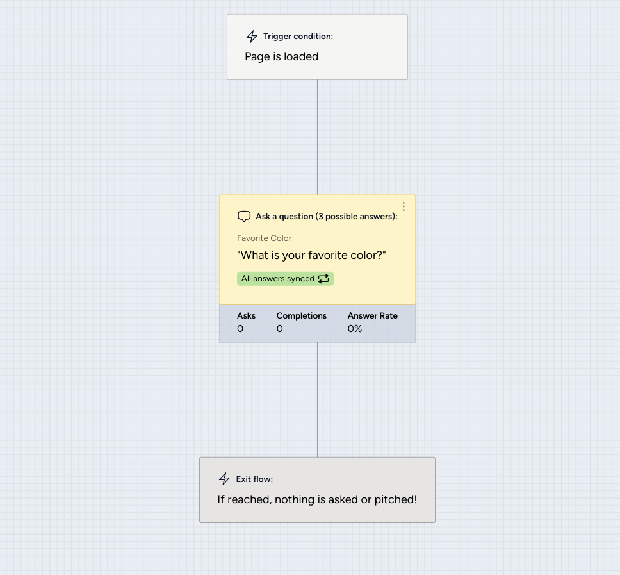Screen dimensions: 620x575
Task: Click the Completions count value of 0
Action: coord(280,329)
